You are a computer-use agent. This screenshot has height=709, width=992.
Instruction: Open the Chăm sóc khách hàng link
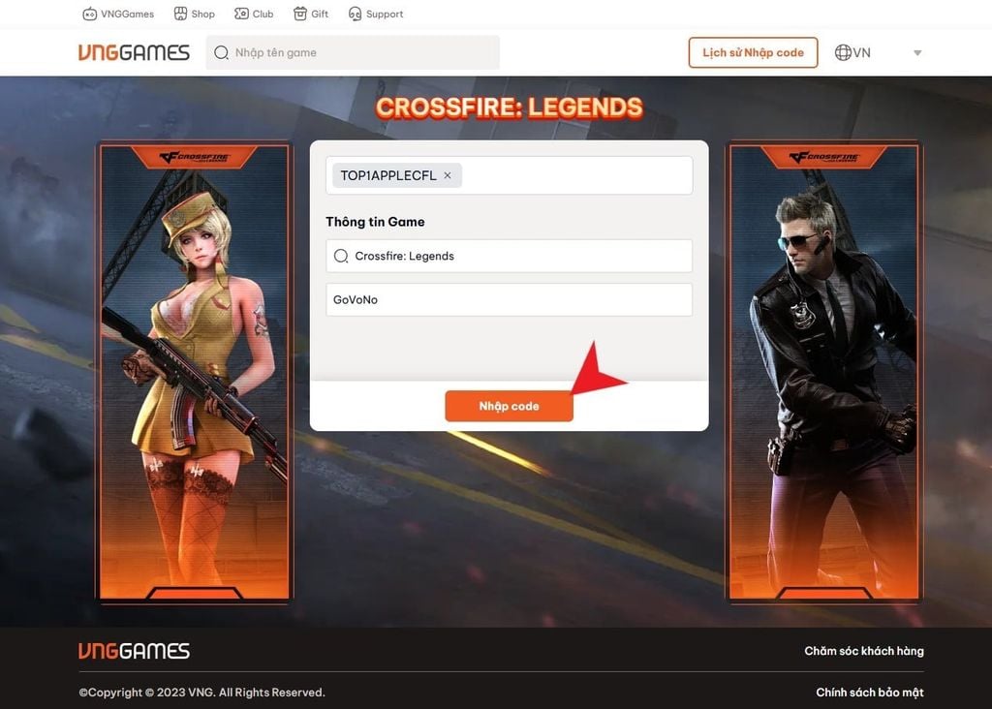pyautogui.click(x=863, y=650)
